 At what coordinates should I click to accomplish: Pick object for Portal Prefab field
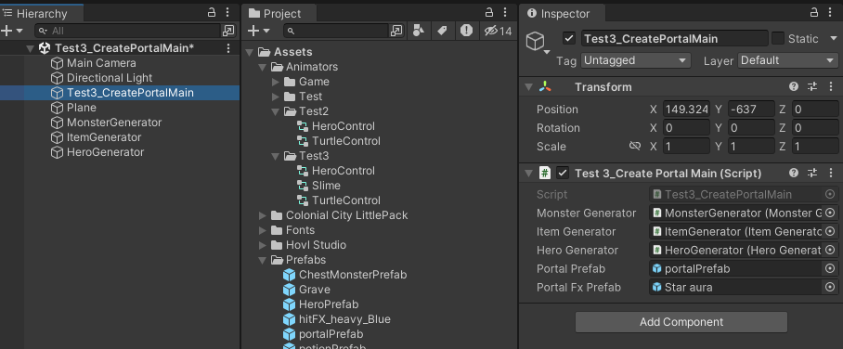[830, 269]
